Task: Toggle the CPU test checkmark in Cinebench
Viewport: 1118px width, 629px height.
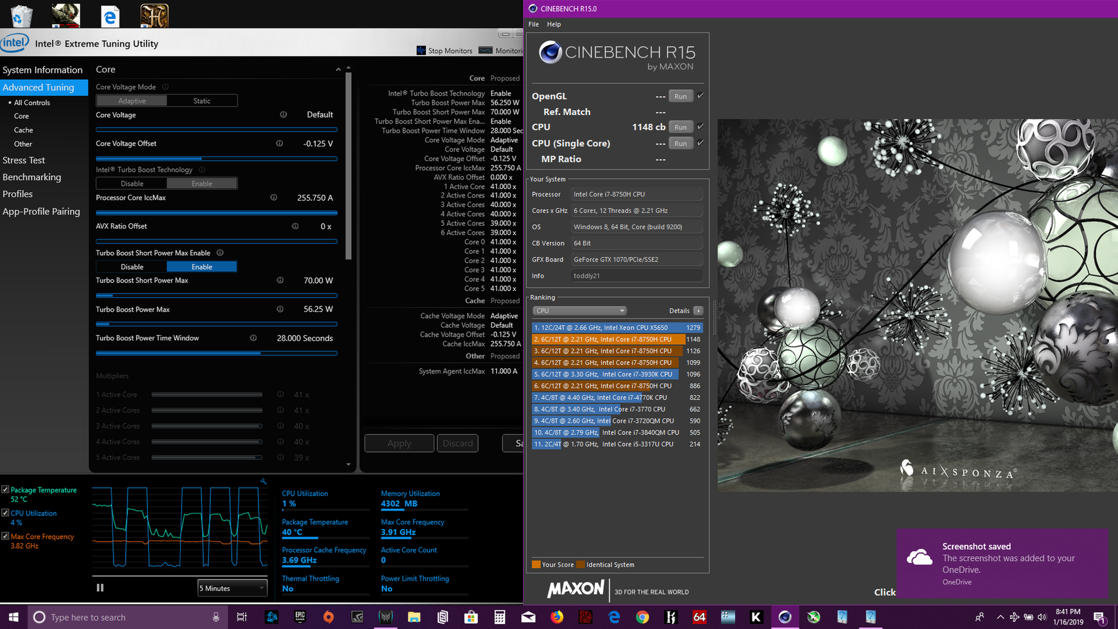Action: point(700,126)
